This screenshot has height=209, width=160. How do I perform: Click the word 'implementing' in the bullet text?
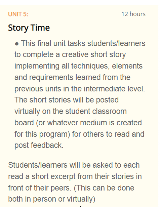37,66
